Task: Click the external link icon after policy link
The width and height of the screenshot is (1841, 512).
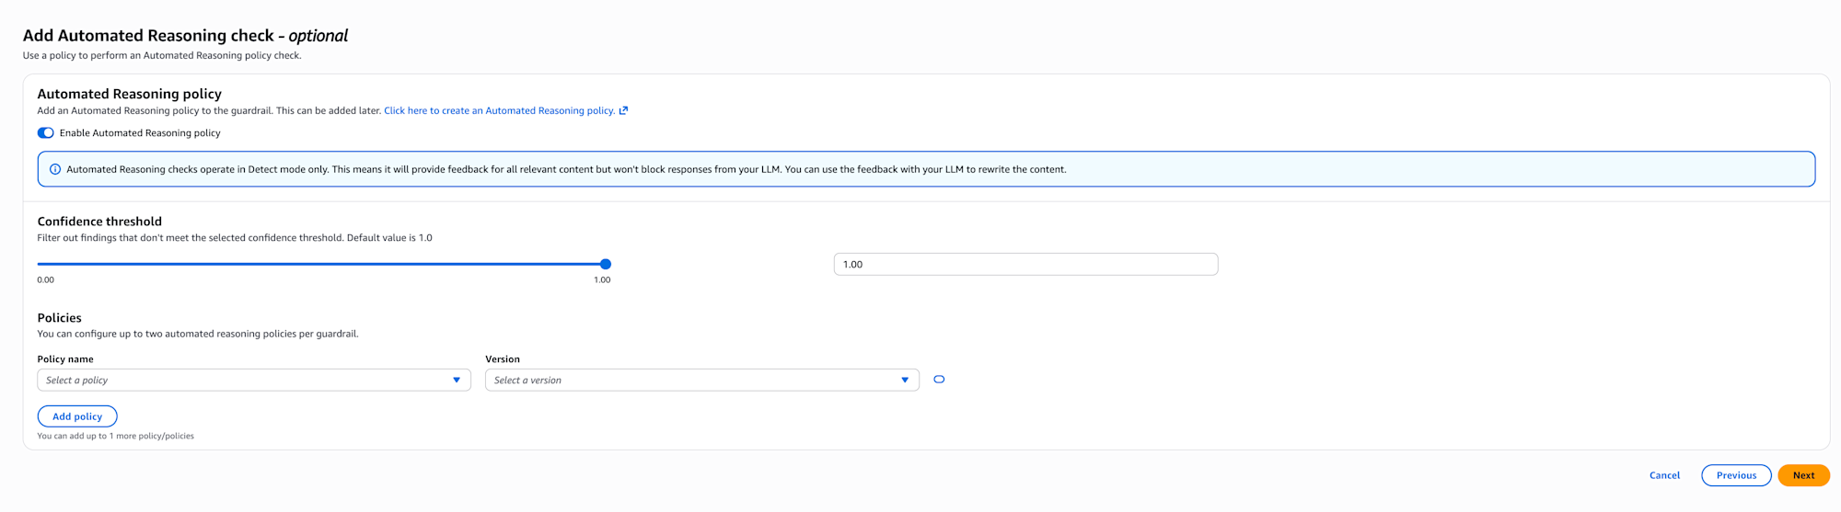Action: [x=623, y=110]
